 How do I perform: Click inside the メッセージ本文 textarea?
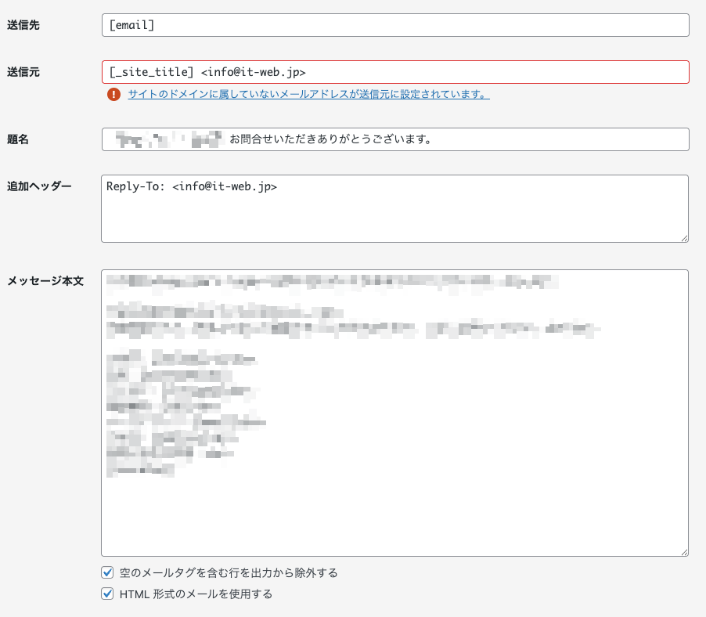(x=394, y=413)
